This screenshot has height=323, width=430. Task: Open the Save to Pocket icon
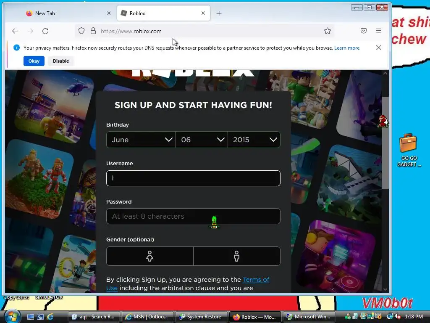[364, 31]
